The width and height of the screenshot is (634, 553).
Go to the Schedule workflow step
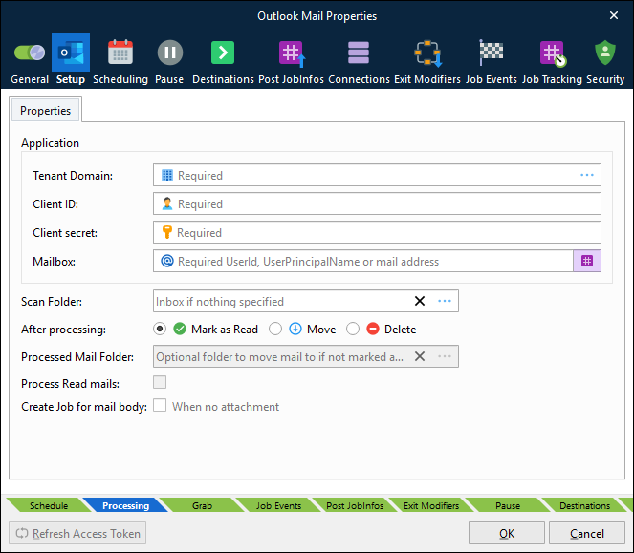click(49, 505)
